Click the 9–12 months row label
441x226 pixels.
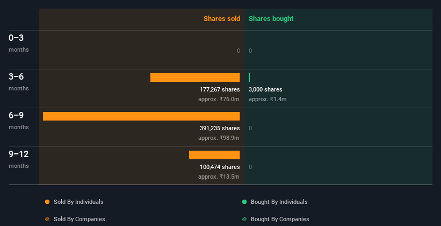pyautogui.click(x=19, y=159)
